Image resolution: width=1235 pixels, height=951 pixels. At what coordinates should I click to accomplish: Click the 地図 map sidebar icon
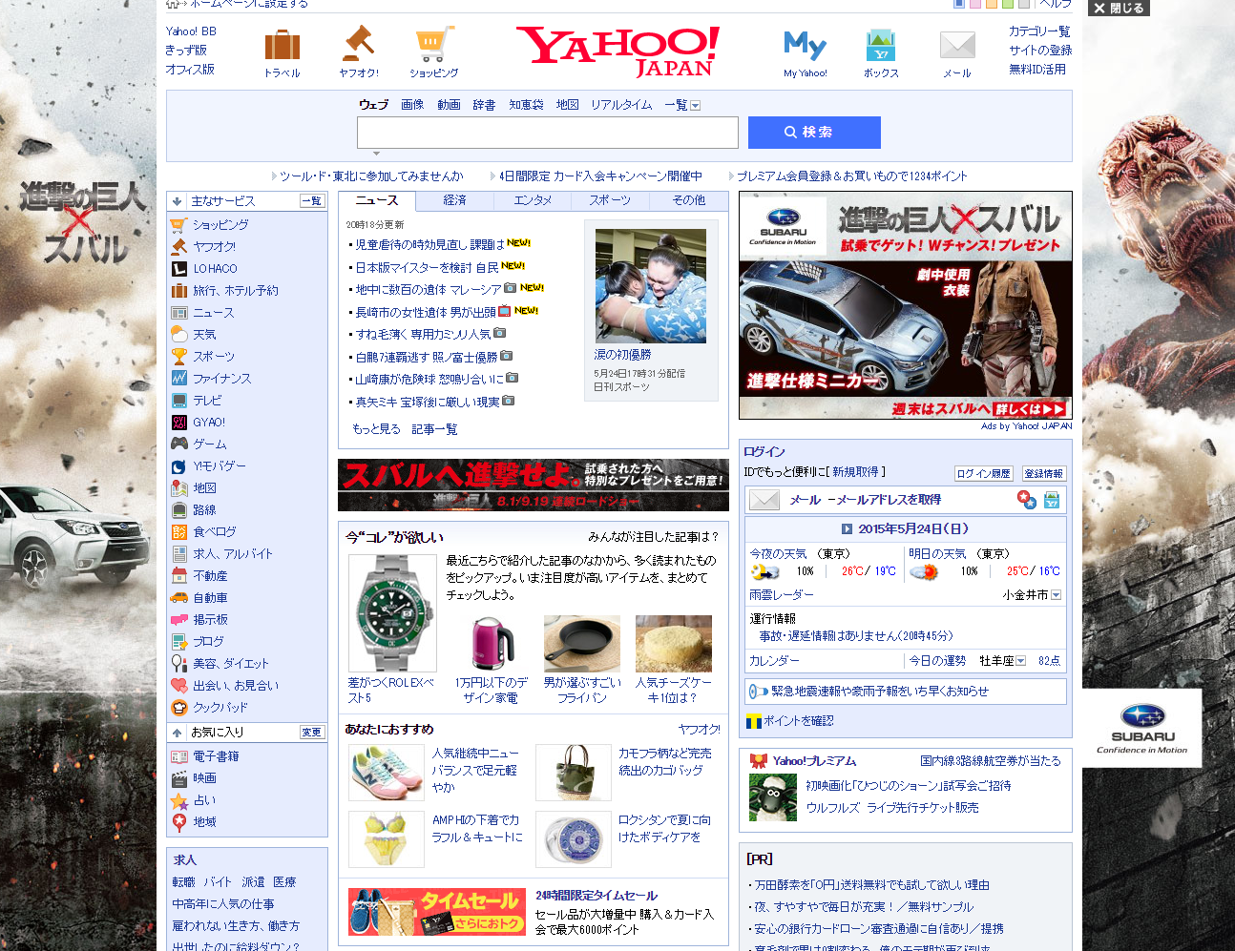(x=178, y=488)
